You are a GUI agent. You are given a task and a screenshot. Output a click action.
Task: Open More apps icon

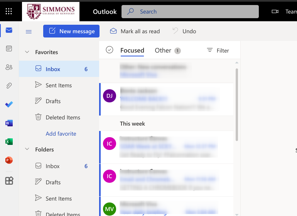tap(9, 180)
